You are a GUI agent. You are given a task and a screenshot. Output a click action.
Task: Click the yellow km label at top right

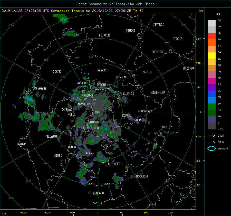pyautogui.click(x=201, y=11)
